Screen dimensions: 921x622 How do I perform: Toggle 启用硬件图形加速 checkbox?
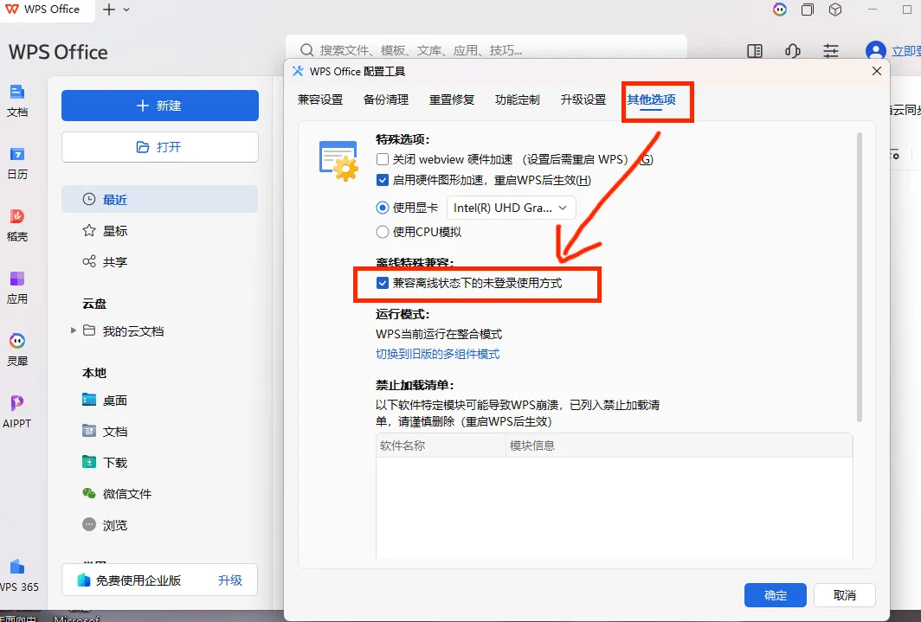click(x=383, y=180)
